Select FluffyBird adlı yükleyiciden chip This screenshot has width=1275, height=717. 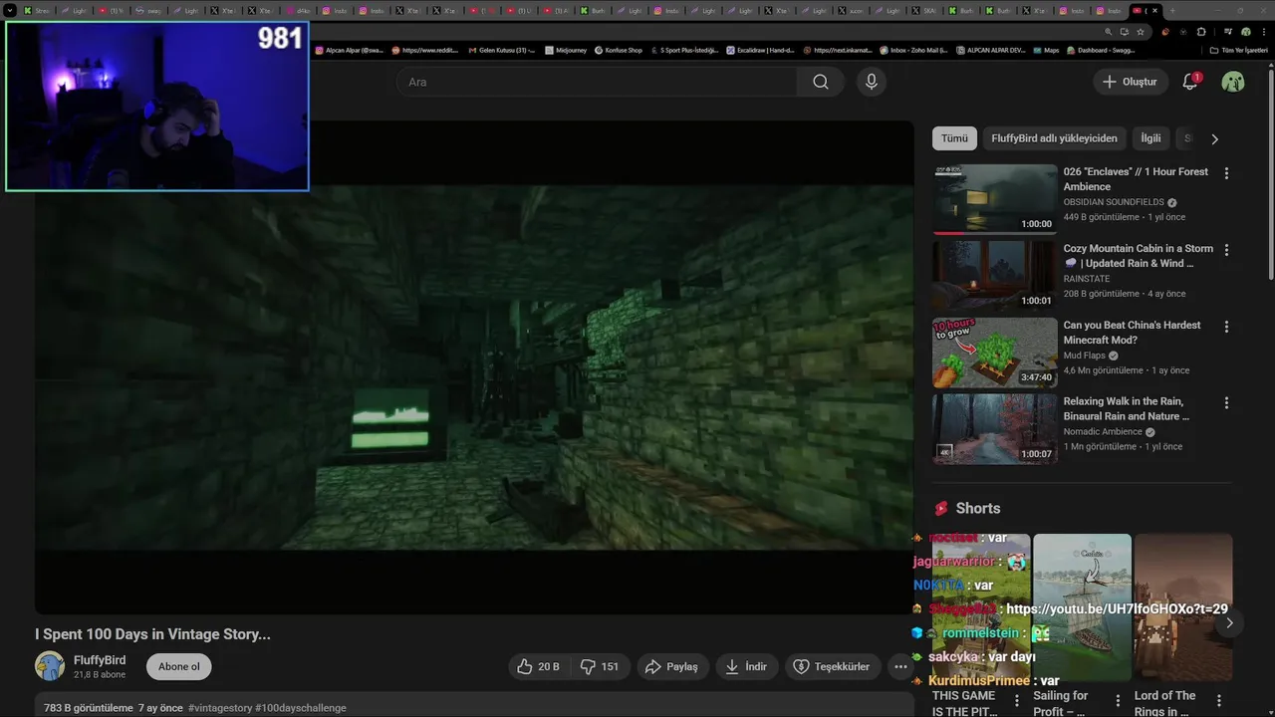(1054, 138)
